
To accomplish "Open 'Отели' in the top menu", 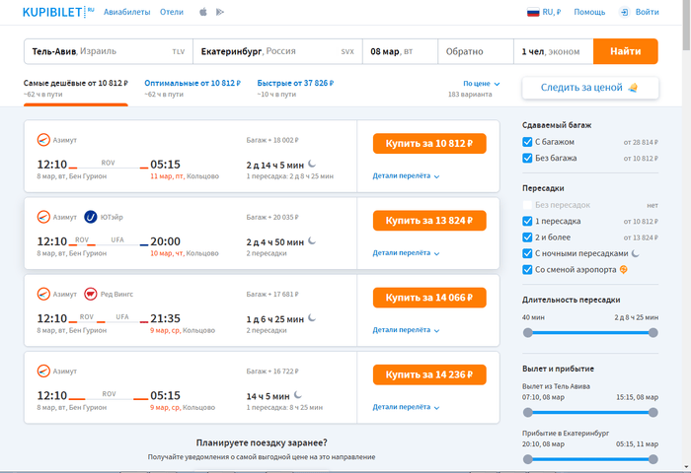I will (172, 12).
